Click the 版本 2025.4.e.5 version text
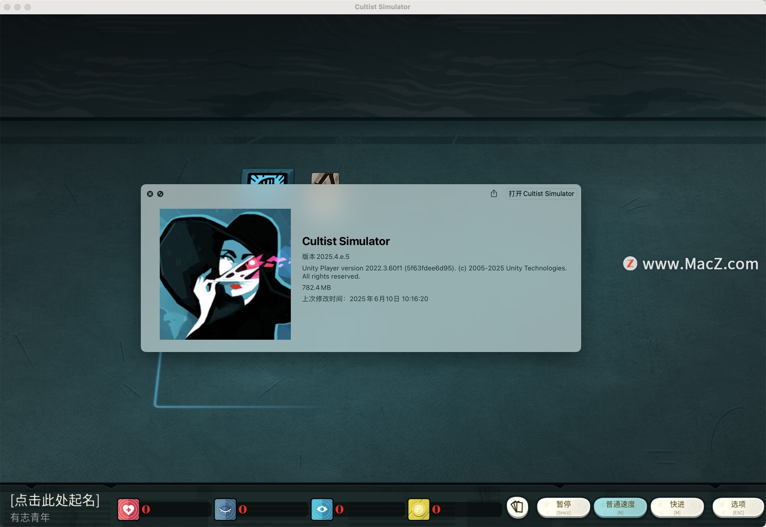 (326, 256)
